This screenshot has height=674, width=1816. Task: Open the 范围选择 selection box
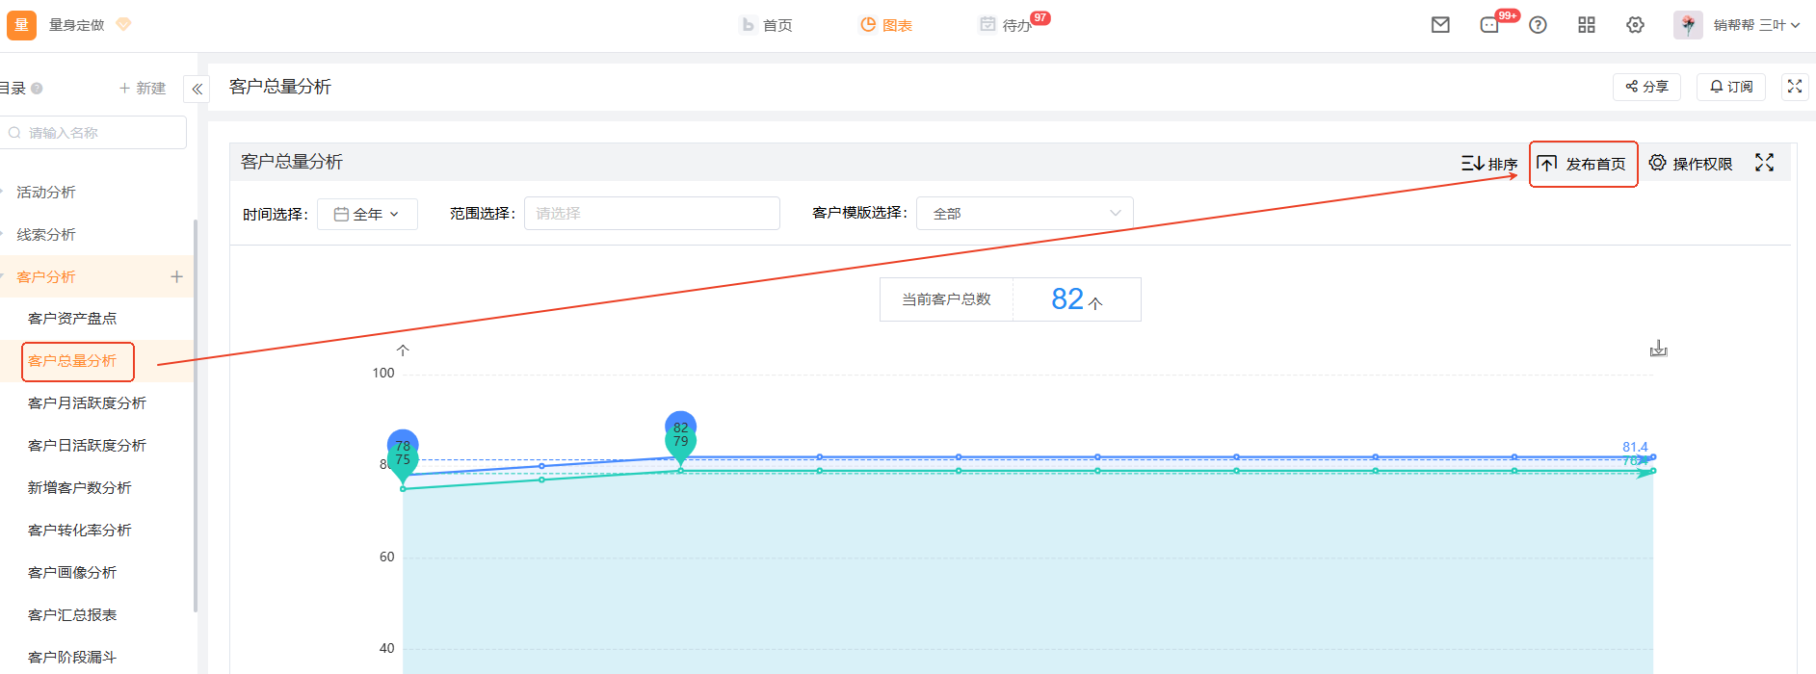tap(651, 214)
